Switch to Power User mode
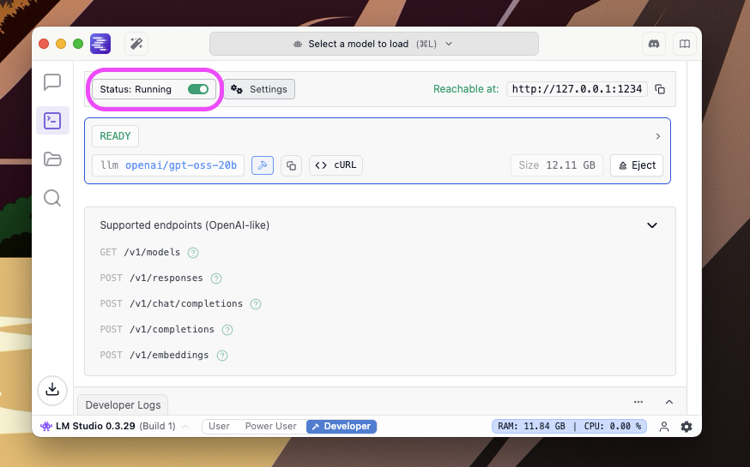Image resolution: width=750 pixels, height=467 pixels. click(270, 427)
